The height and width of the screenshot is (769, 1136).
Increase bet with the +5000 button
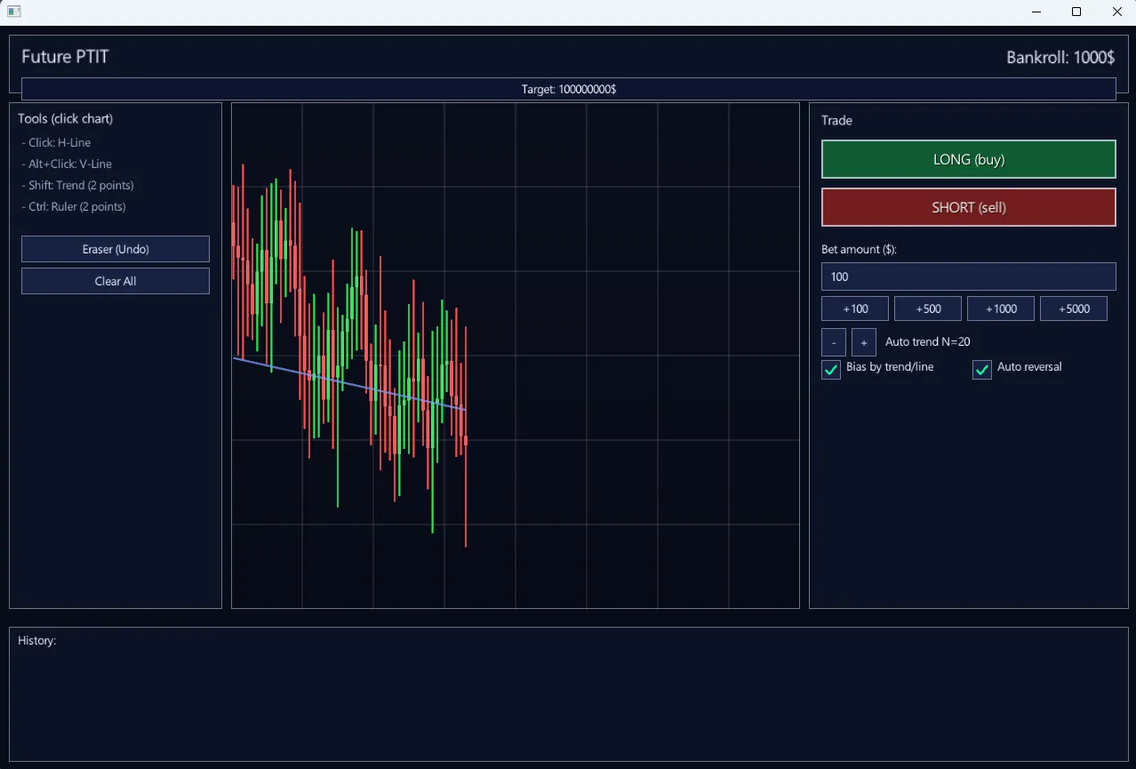(1074, 308)
